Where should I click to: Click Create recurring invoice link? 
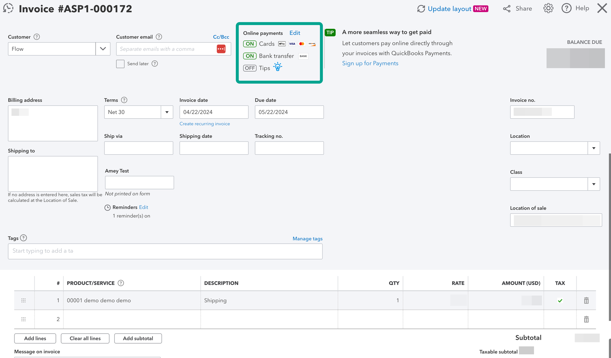click(x=204, y=124)
